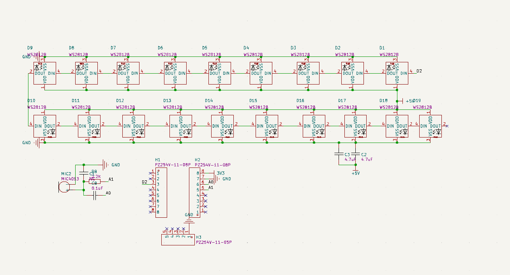The width and height of the screenshot is (510, 275).
Task: Select the H2 8-pin header body
Action: tap(194, 192)
